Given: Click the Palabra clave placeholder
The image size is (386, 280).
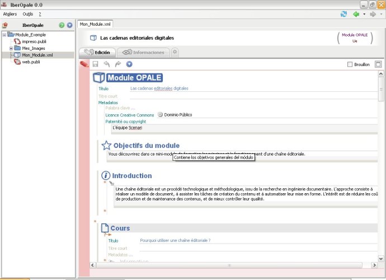Looking at the screenshot, I should point(120,108).
